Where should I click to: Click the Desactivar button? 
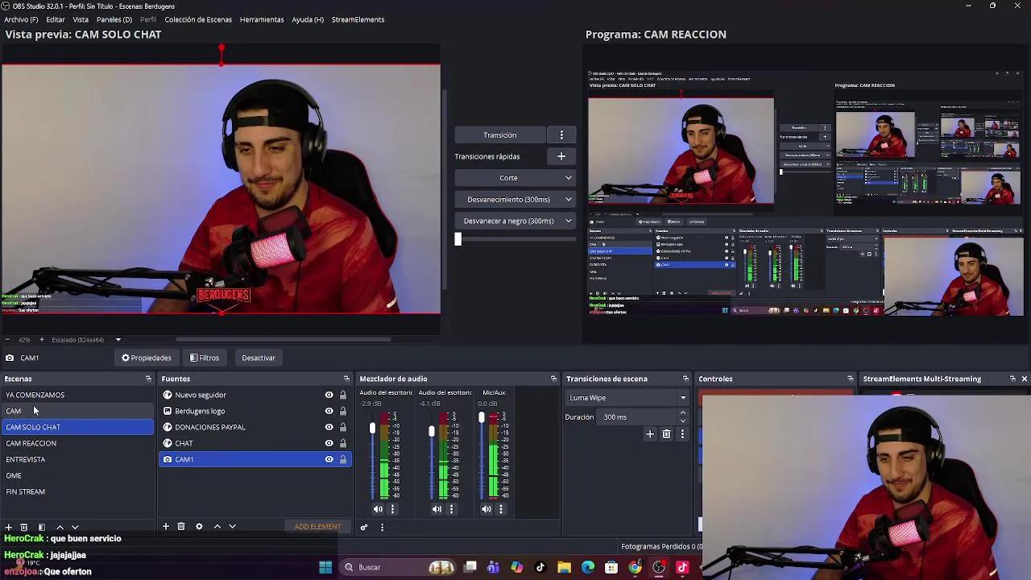[259, 358]
